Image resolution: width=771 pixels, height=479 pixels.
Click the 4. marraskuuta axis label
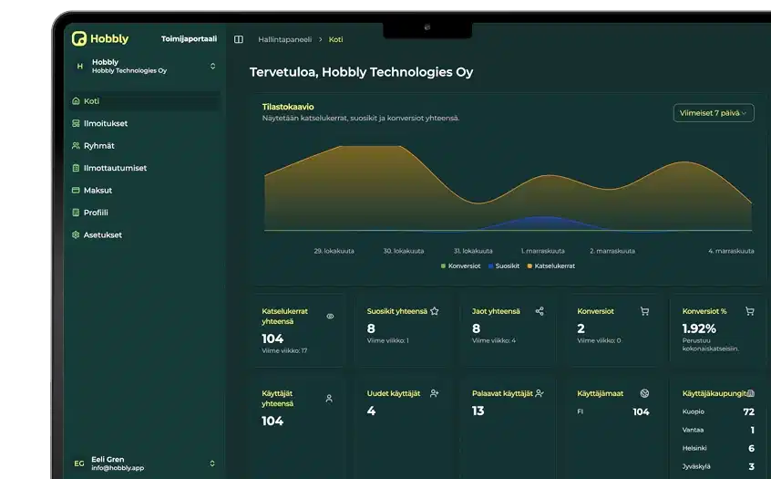point(731,251)
